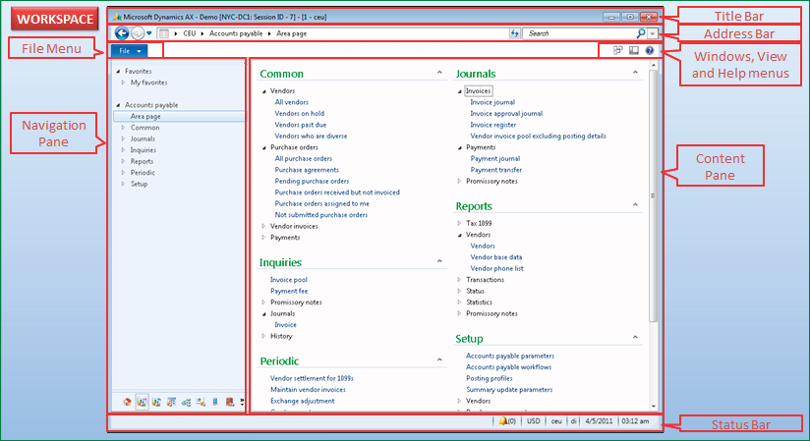Open the Home module icon in navigation pane
This screenshot has width=810, height=441.
click(127, 402)
